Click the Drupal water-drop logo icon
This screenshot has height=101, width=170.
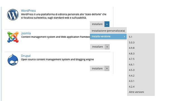(x=13, y=60)
